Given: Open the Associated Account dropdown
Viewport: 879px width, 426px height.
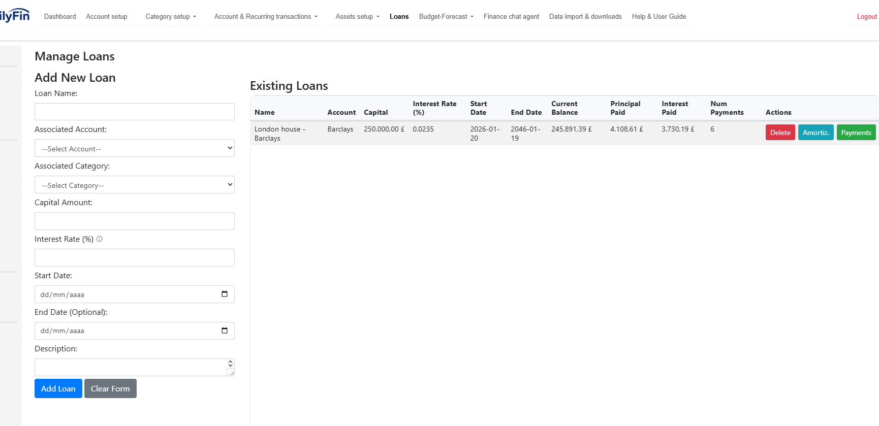Looking at the screenshot, I should coord(135,148).
